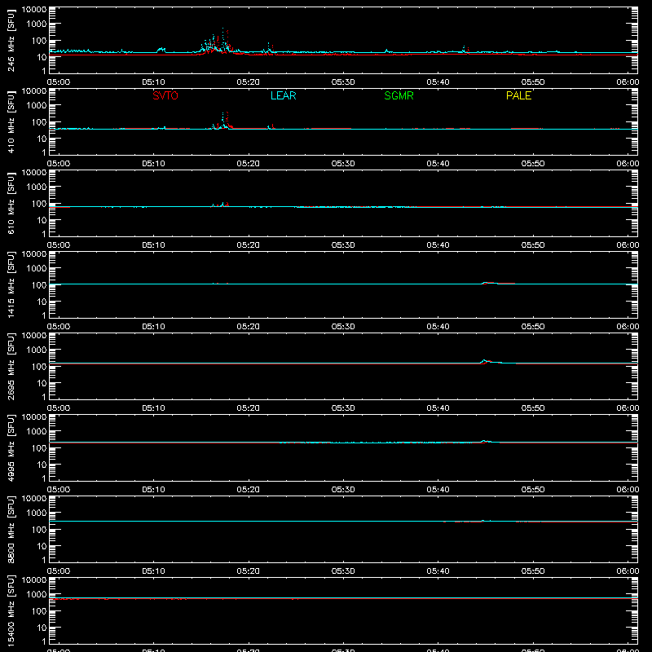Click the small spikes near 05:17 in 610 MHz plot

[220, 205]
